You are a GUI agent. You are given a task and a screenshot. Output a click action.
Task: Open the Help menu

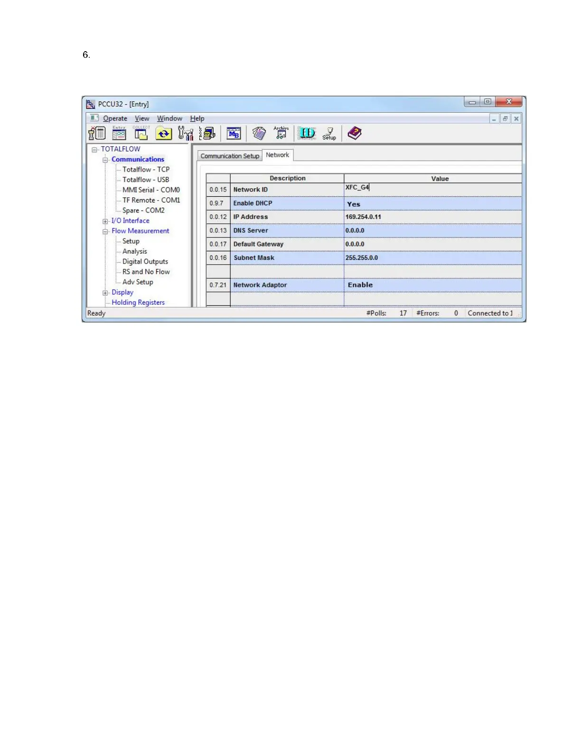point(197,119)
